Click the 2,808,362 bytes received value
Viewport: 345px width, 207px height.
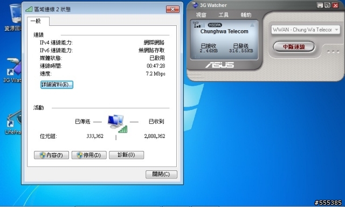155,136
